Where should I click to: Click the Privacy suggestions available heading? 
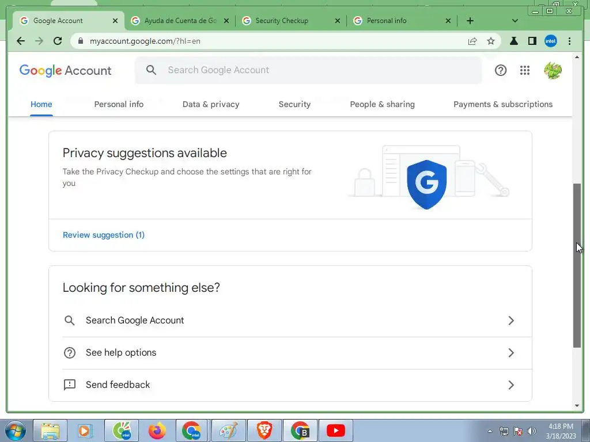pyautogui.click(x=145, y=153)
